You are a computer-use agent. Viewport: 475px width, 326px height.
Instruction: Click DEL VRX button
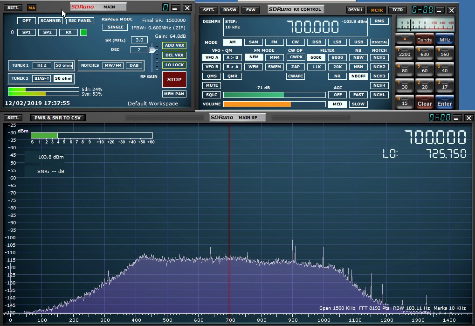(x=174, y=55)
